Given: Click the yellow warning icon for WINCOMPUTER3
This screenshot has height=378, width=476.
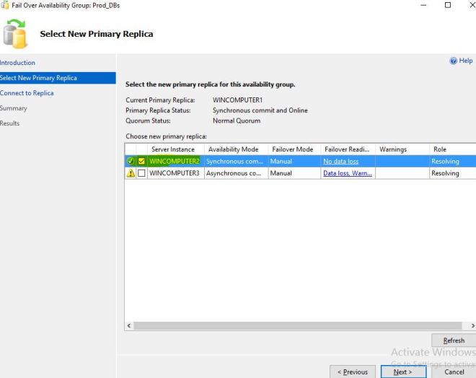Looking at the screenshot, I should point(131,174).
